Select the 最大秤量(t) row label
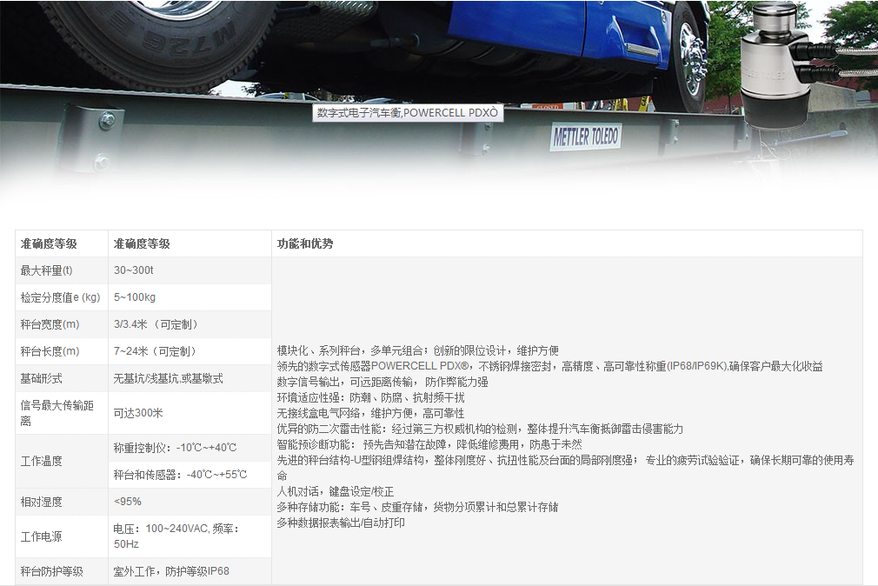 click(47, 270)
